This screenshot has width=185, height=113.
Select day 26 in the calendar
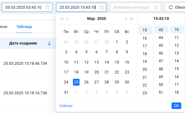click(86, 82)
